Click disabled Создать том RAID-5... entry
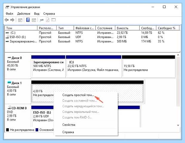Screen dimensions: 185x143 click(77, 117)
